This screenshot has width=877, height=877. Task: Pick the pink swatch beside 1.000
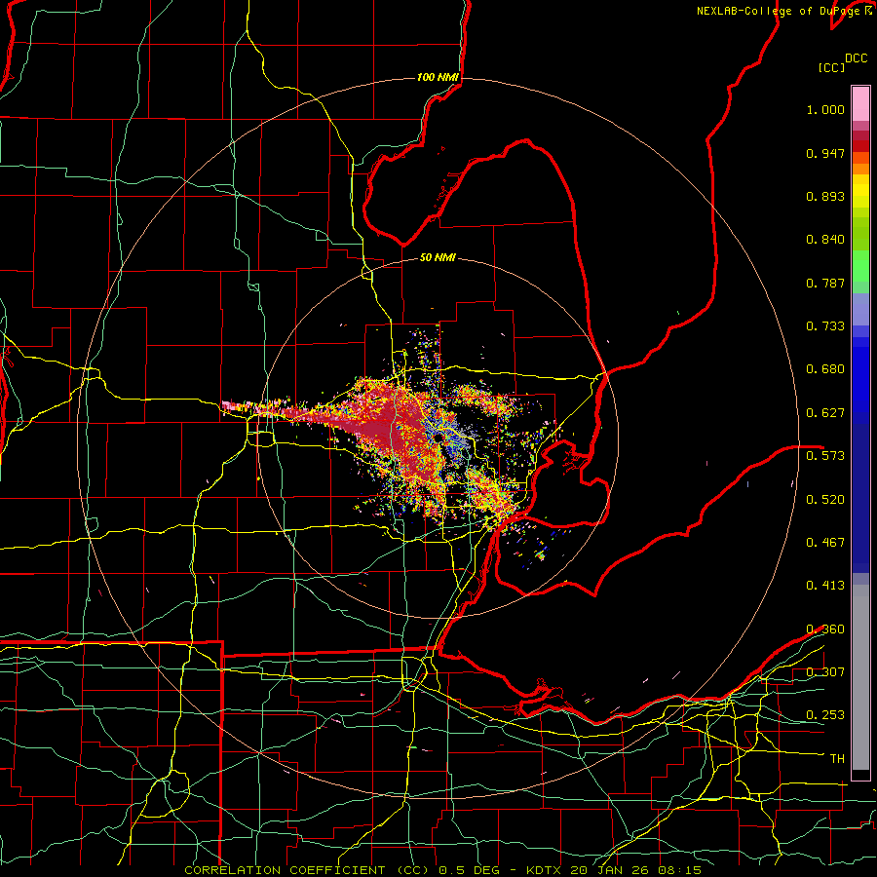(860, 104)
